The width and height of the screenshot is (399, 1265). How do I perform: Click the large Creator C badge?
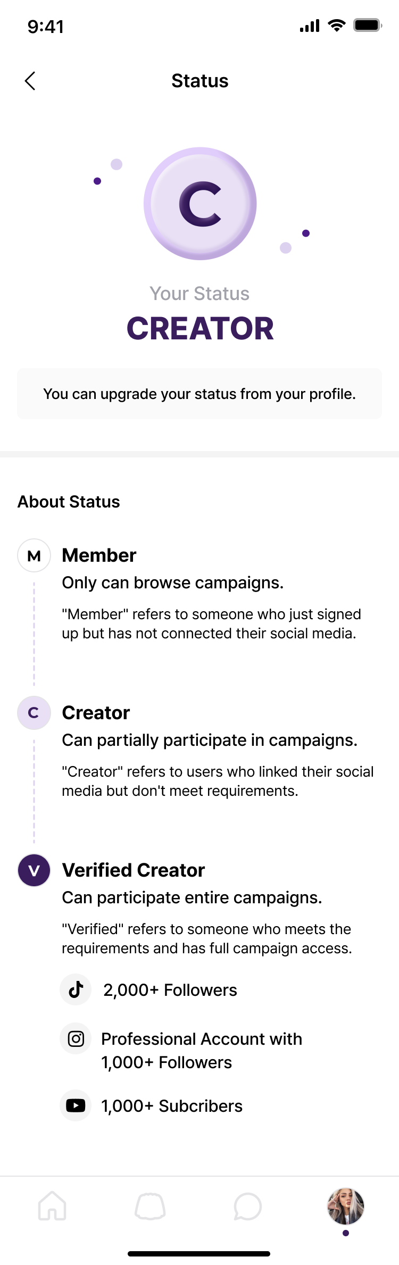(200, 204)
